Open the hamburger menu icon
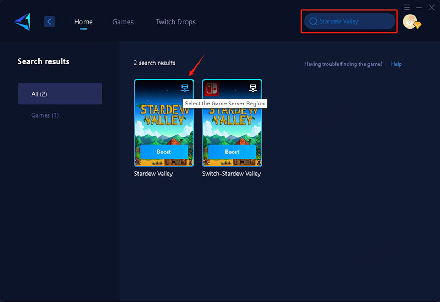This screenshot has width=440, height=302. click(x=407, y=8)
